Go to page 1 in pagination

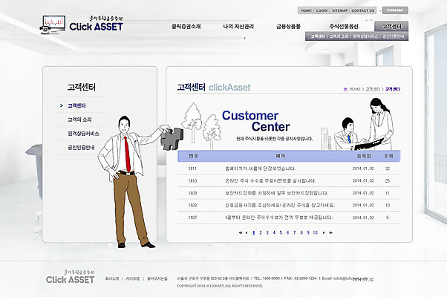(253, 233)
